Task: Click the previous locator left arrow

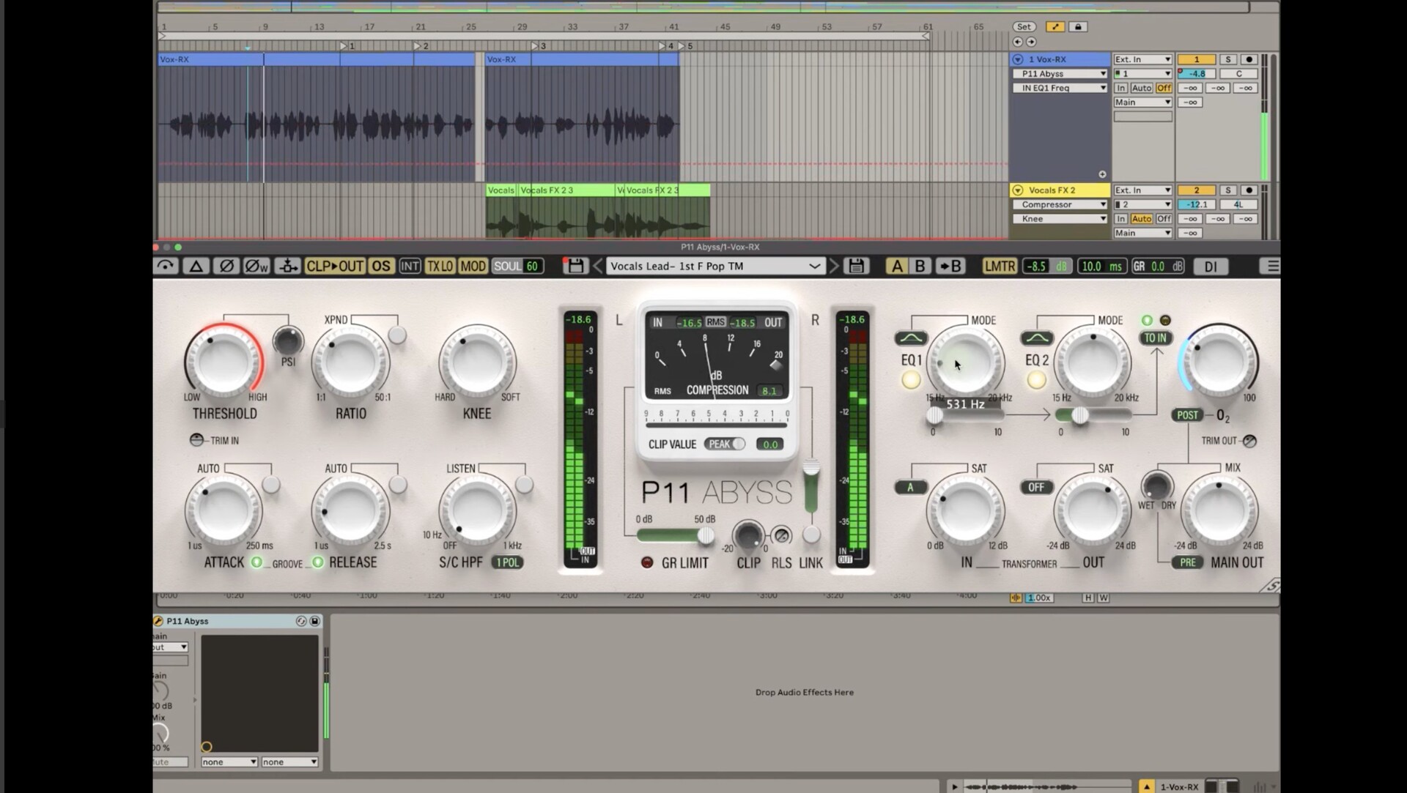Action: point(1018,42)
